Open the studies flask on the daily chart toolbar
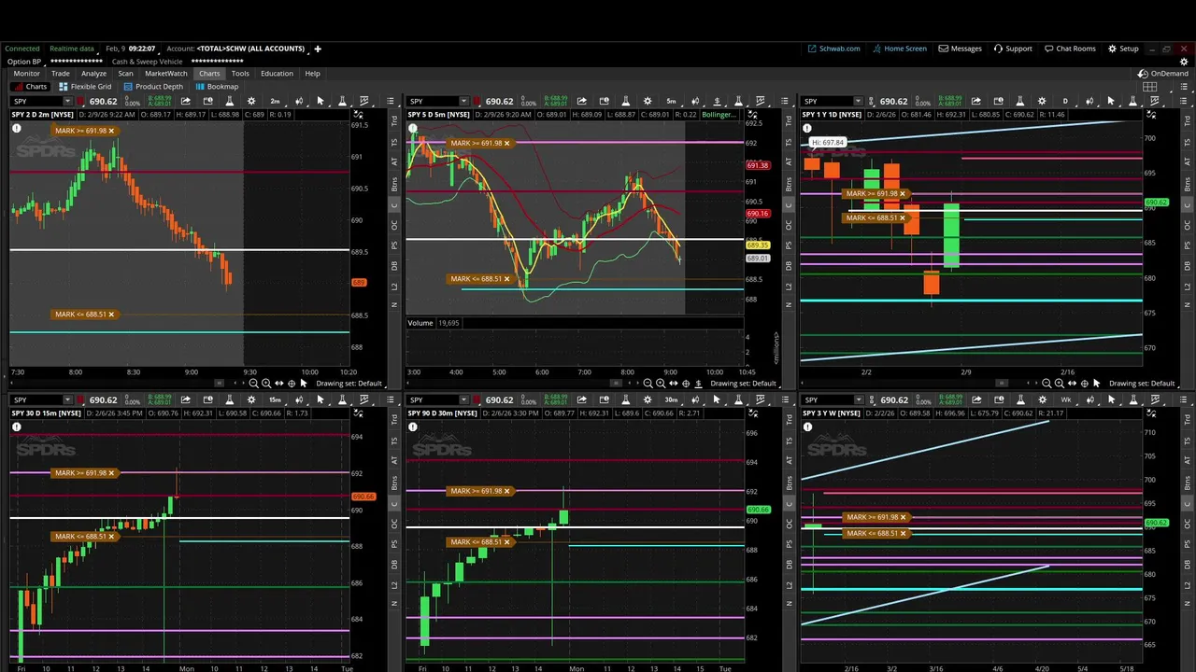The width and height of the screenshot is (1196, 672). tap(1019, 101)
